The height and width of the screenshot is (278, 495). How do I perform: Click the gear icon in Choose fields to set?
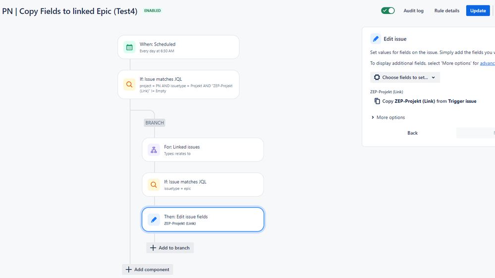point(377,77)
